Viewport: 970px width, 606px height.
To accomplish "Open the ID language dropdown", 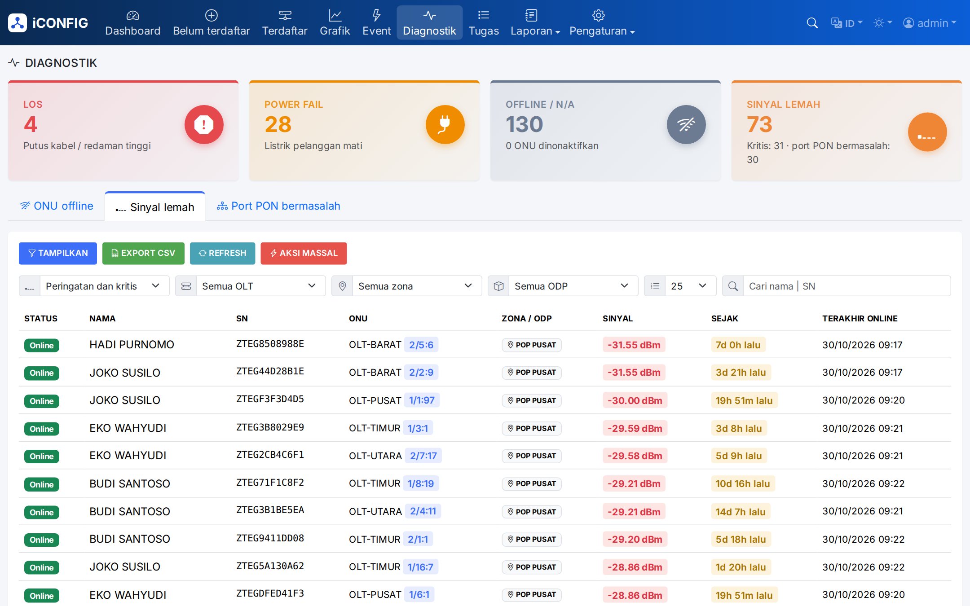I will [847, 23].
